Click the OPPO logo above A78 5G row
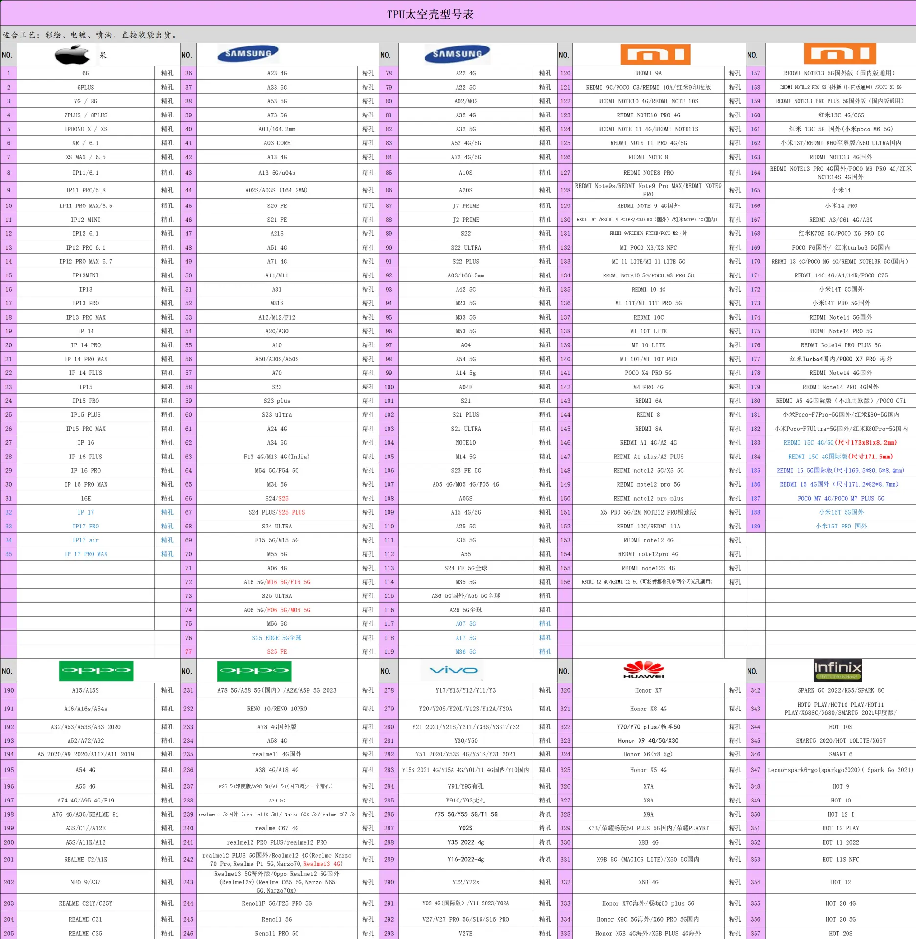916x939 pixels. tap(254, 670)
